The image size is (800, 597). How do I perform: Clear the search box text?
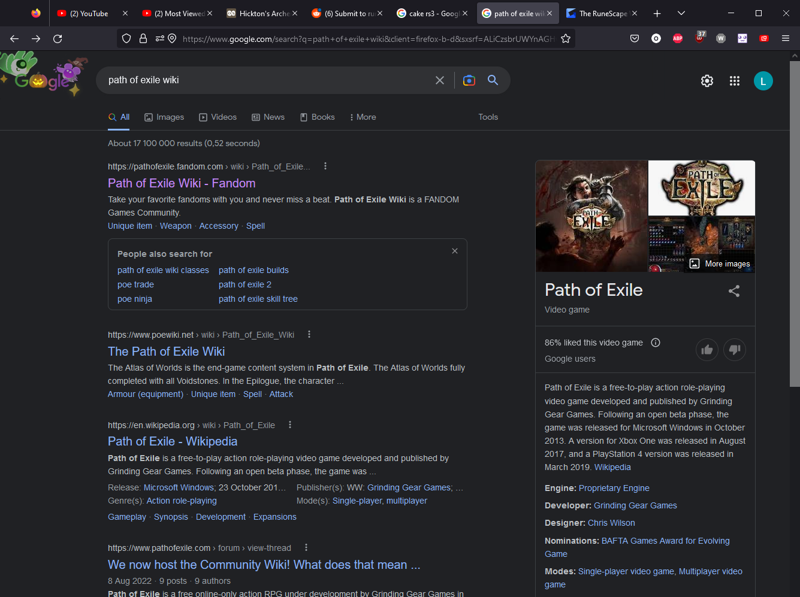[x=440, y=80]
